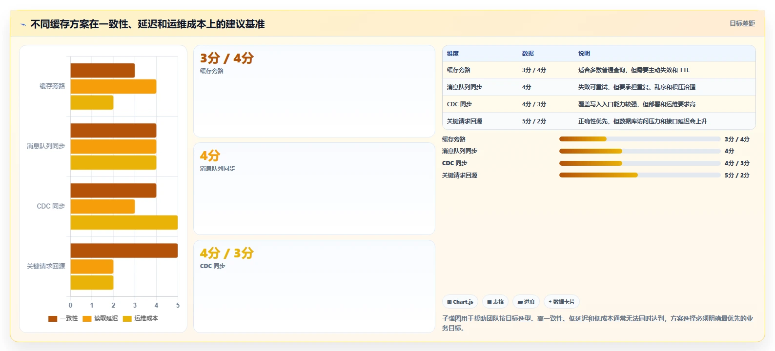Screen dimensions: 775x351
Task: Click the 4分 / 3分 table cell
Action: pyautogui.click(x=534, y=104)
